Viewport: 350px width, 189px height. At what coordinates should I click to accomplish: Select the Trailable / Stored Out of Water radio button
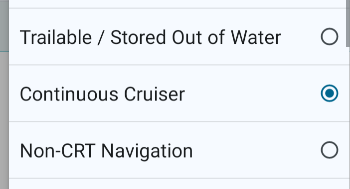click(x=330, y=36)
